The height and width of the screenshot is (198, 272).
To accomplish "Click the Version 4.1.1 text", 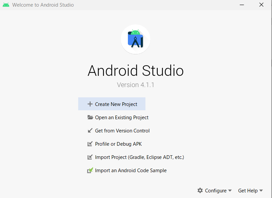I will click(x=136, y=85).
